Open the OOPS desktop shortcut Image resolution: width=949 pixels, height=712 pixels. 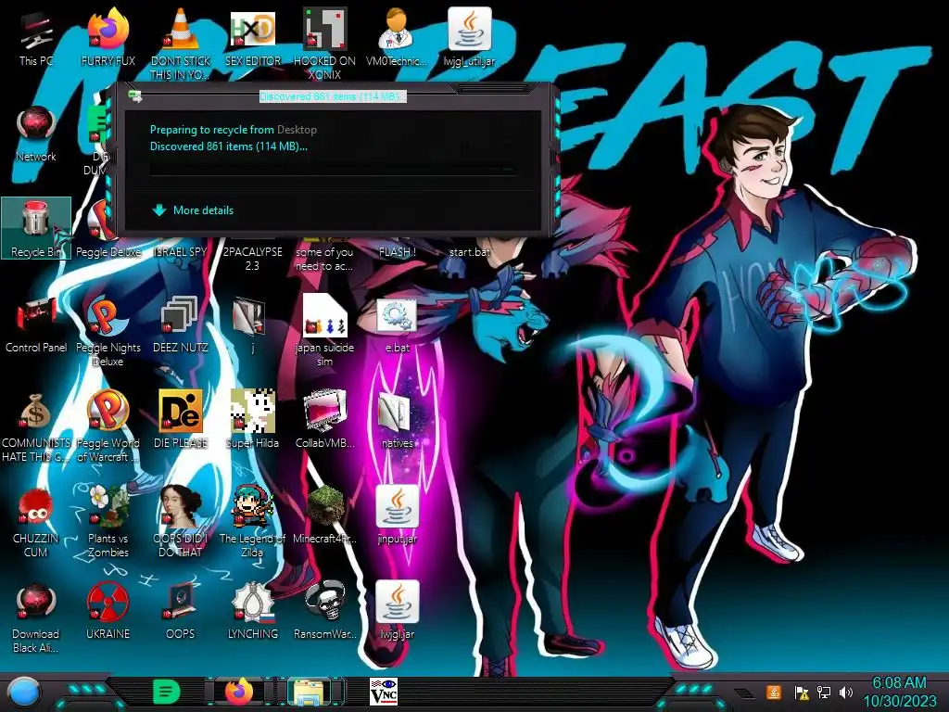coord(181,610)
